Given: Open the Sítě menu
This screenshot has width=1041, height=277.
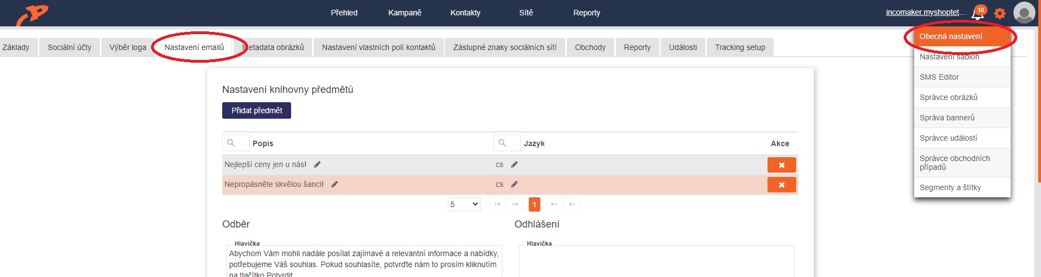Looking at the screenshot, I should [526, 13].
